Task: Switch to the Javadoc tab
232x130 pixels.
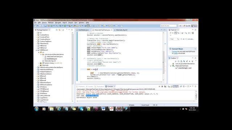Action: [x=90, y=87]
